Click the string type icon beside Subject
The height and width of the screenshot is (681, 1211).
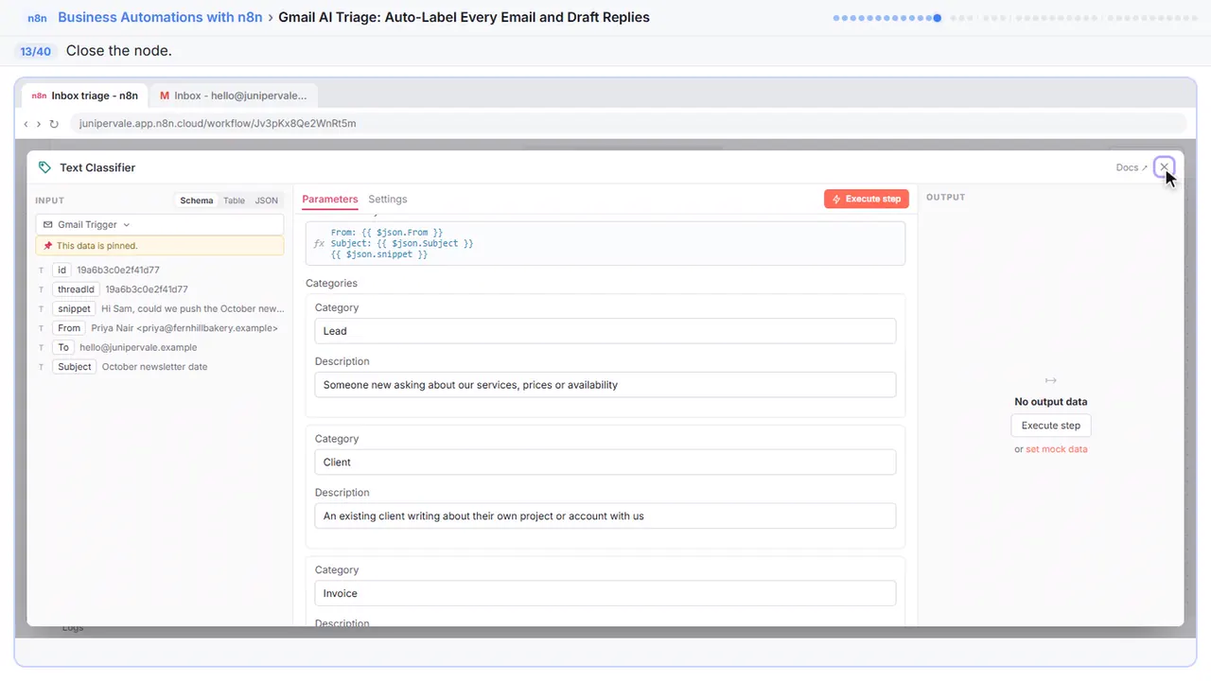tap(41, 367)
